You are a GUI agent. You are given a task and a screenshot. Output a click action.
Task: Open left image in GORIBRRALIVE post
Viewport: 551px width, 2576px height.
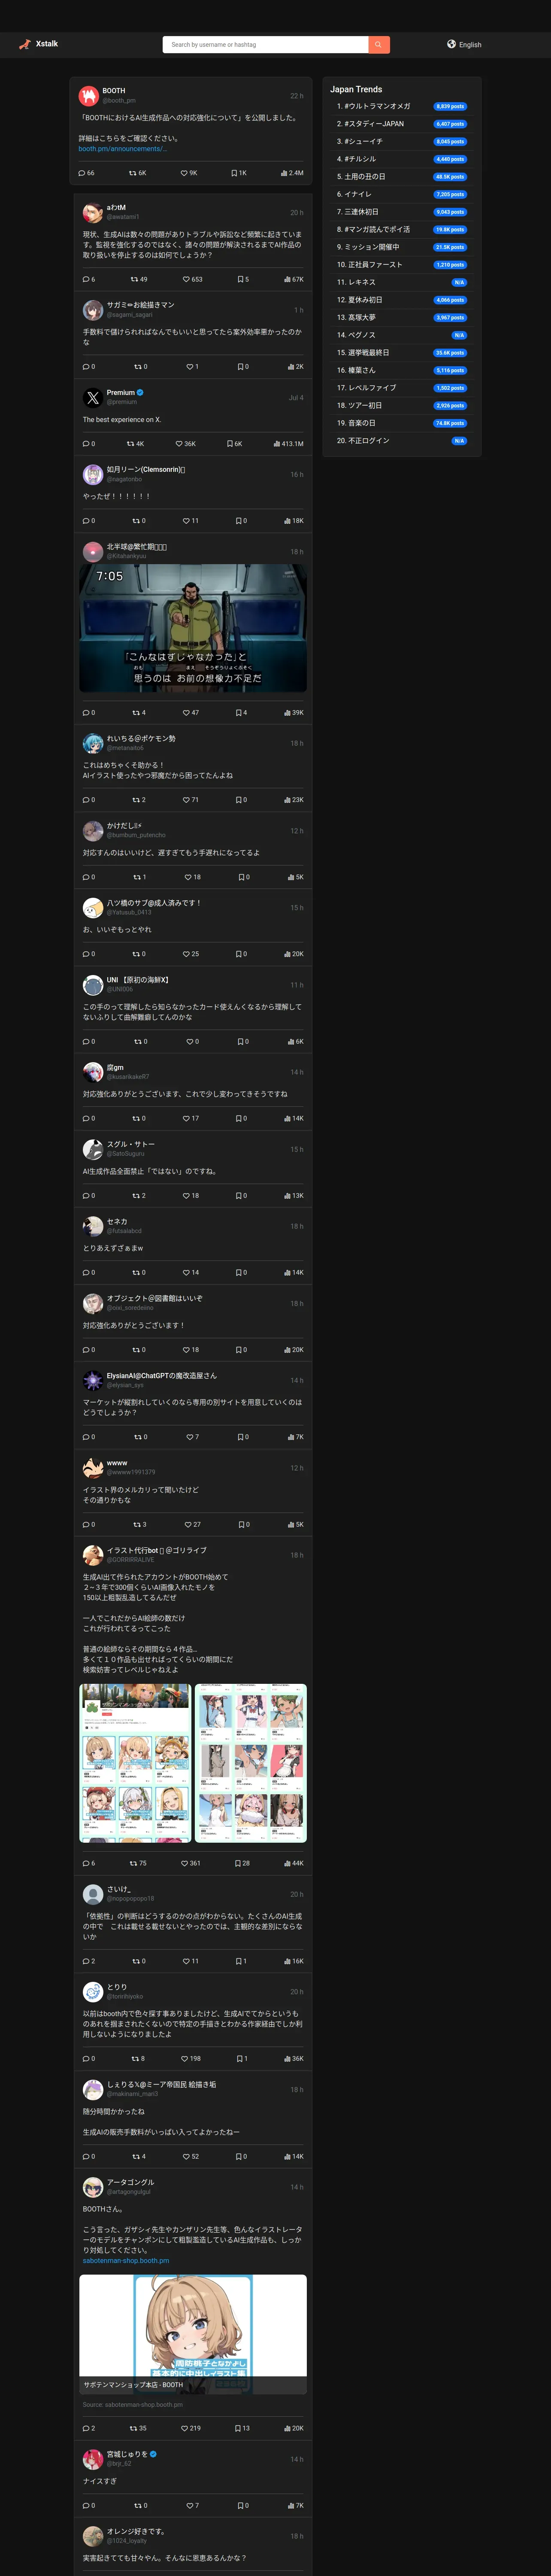[x=135, y=1763]
